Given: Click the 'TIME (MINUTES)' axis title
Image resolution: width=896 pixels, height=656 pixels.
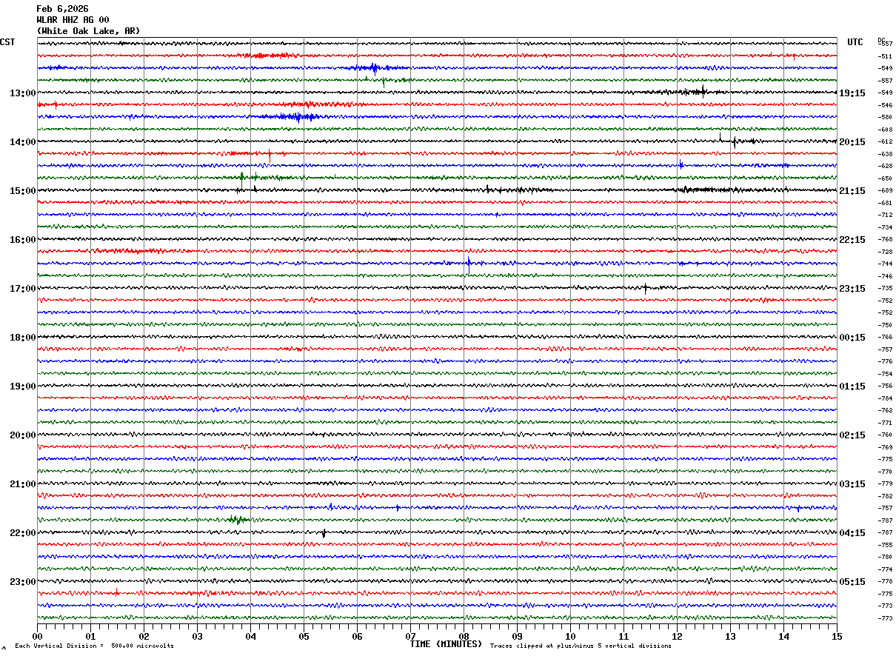Looking at the screenshot, I should [446, 644].
